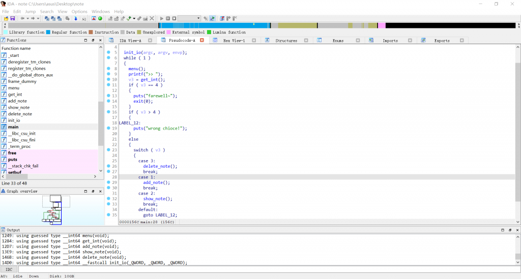Viewport: 521px width, 279px height.
Task: Toggle breakpoint dot on line 10
Action: pos(109,79)
